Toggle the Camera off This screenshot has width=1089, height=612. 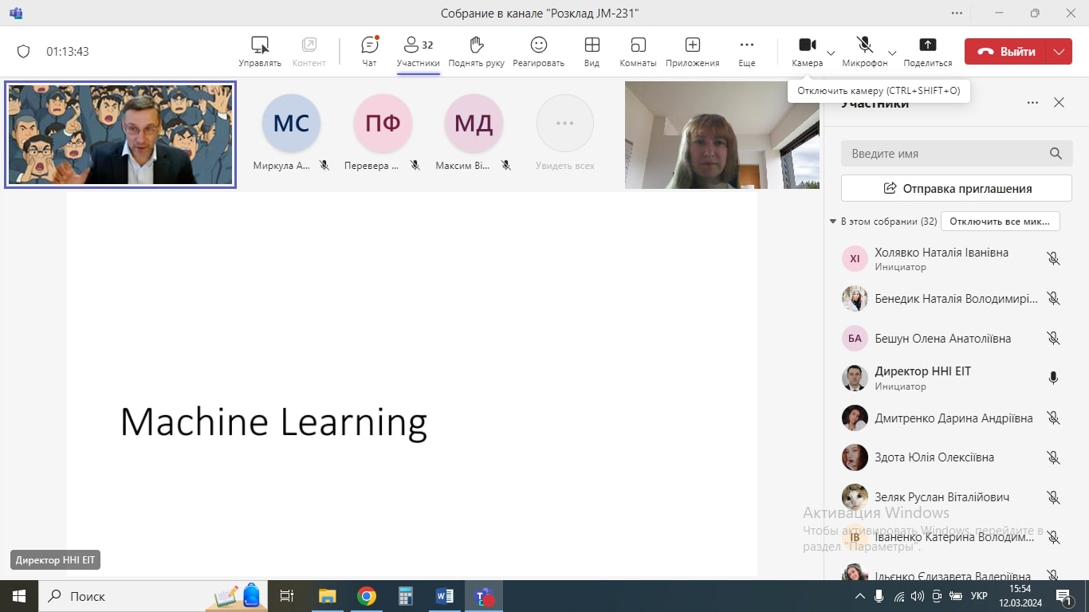[x=807, y=45]
